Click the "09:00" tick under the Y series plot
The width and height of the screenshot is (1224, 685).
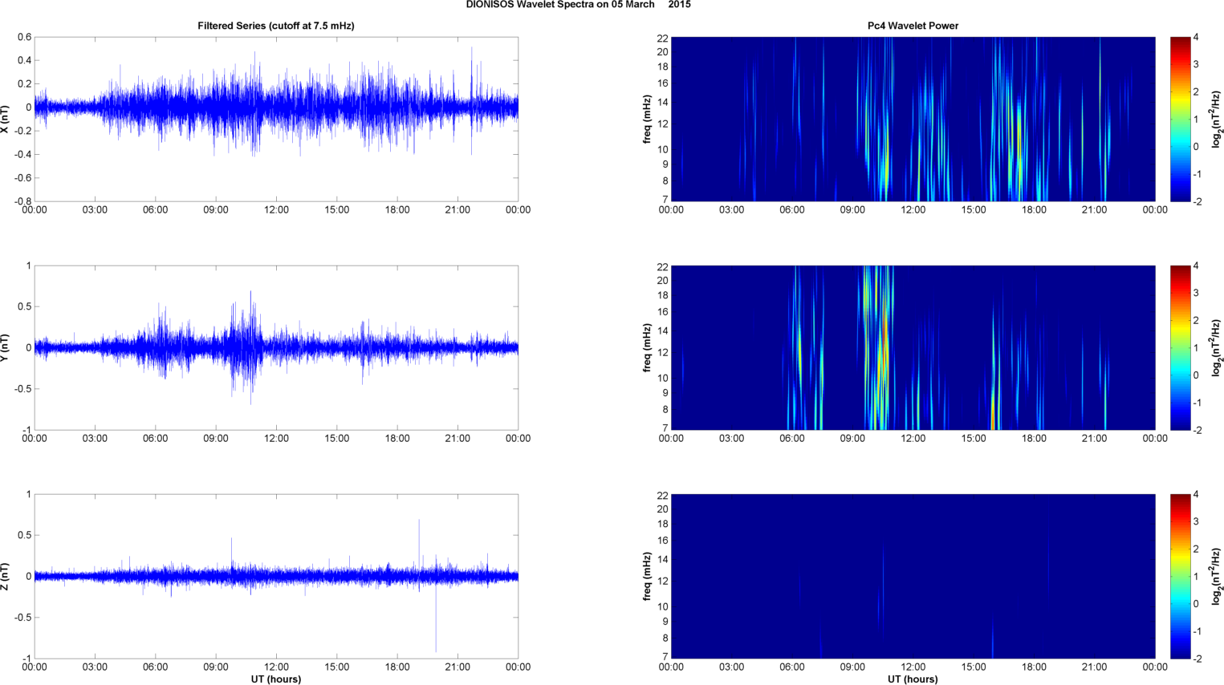click(x=216, y=439)
